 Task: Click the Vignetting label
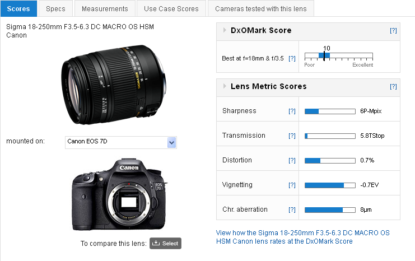237,185
